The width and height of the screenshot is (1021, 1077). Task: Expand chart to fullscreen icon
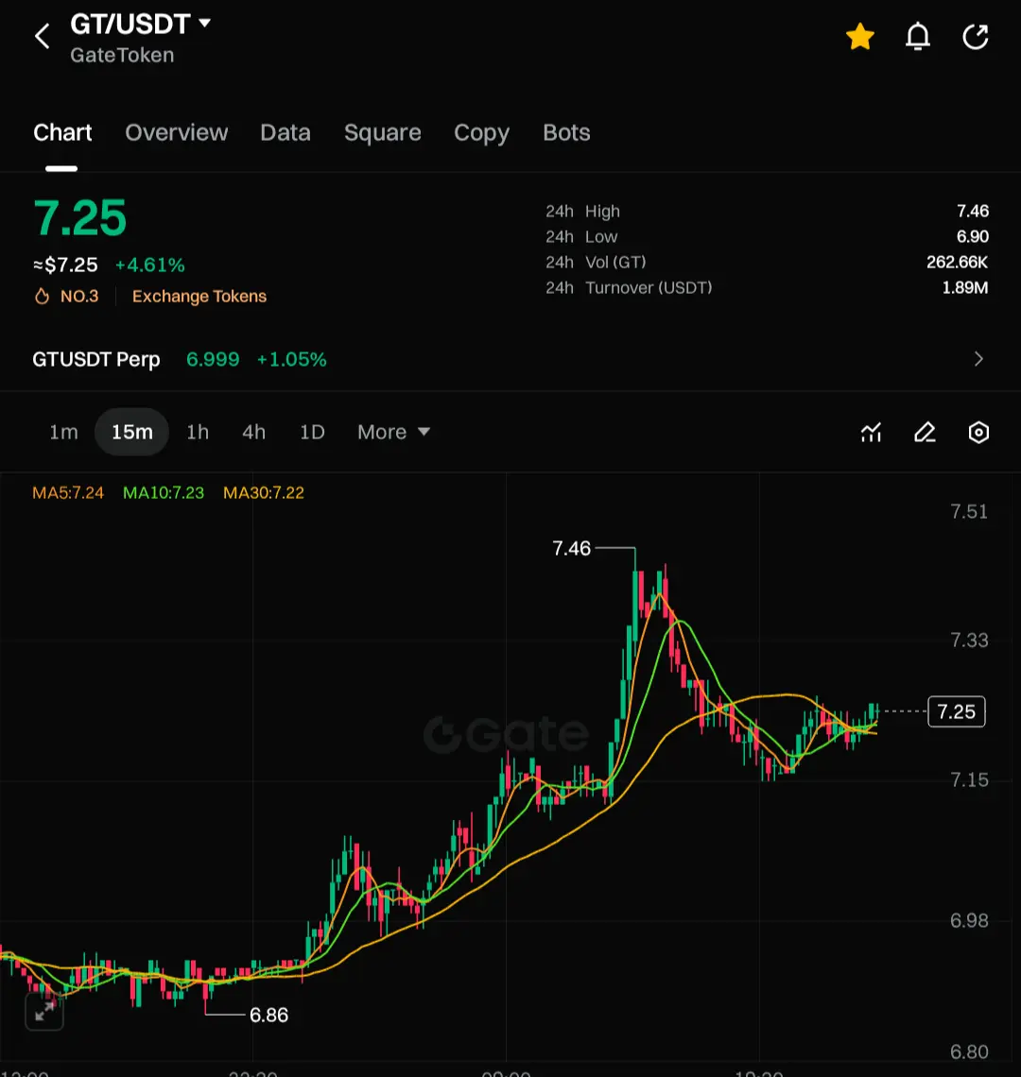point(44,1011)
